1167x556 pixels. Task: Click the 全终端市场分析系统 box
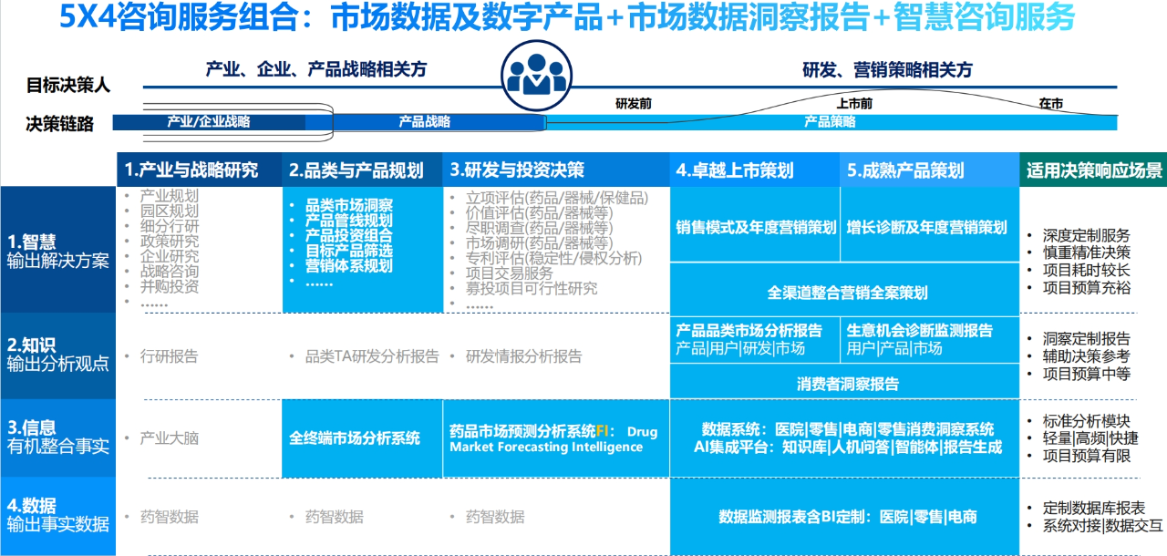click(x=355, y=438)
